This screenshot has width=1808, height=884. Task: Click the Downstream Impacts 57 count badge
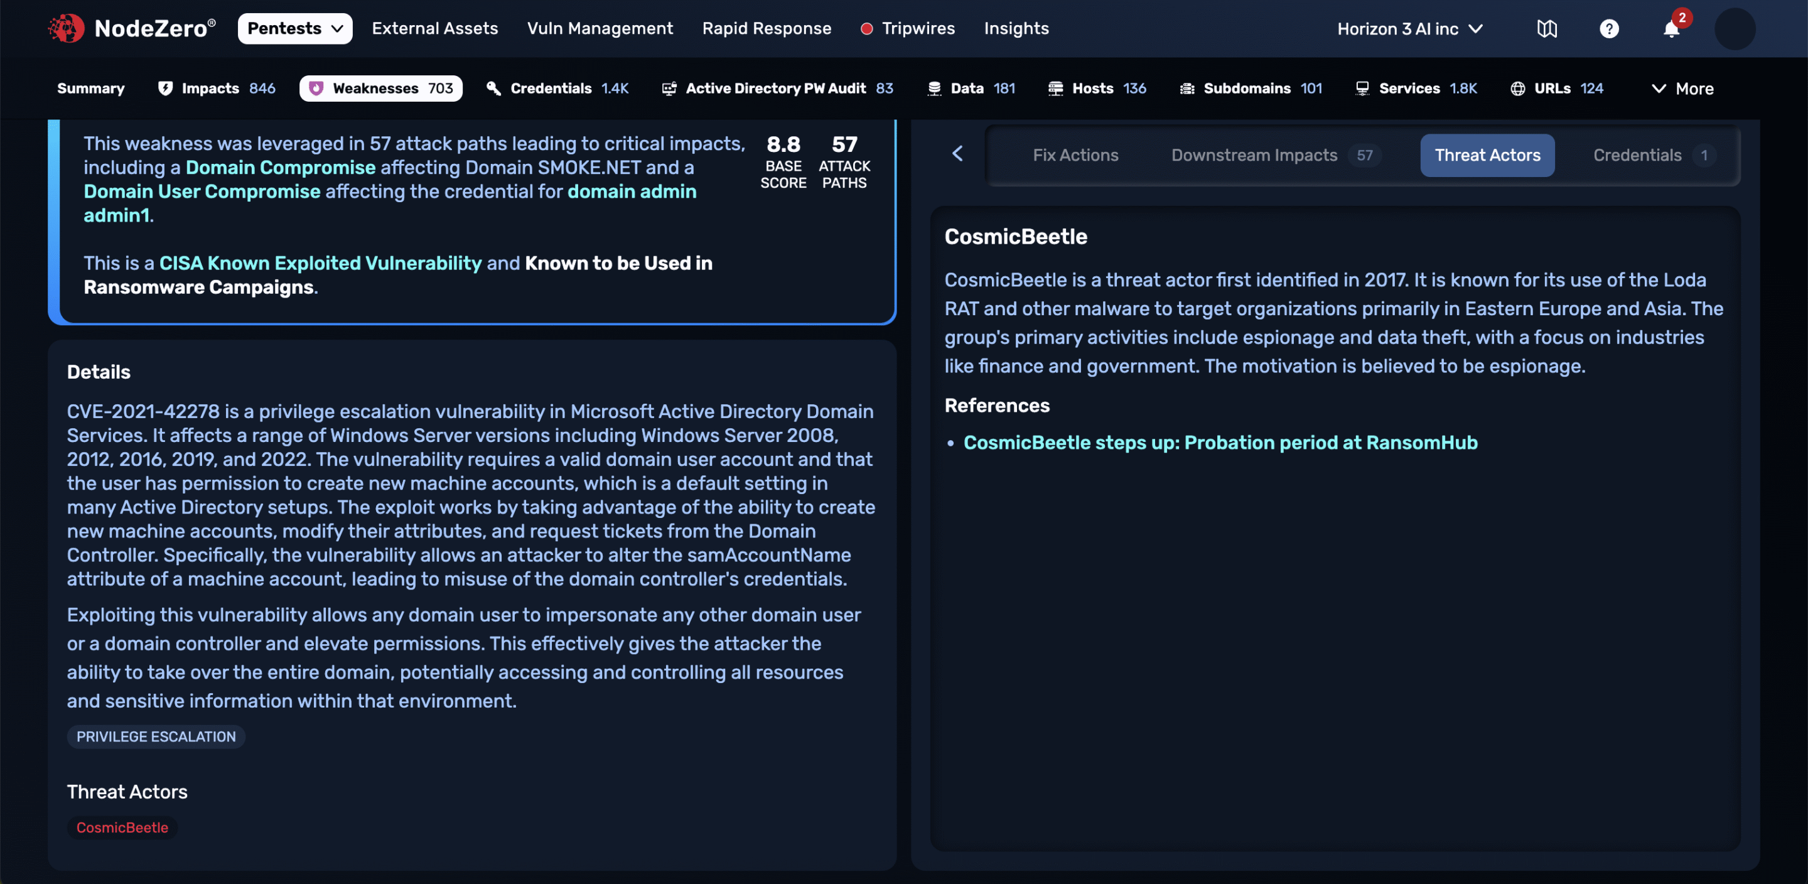click(x=1364, y=155)
